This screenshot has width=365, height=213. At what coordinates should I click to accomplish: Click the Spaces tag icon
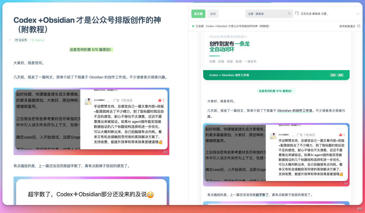pos(32,40)
